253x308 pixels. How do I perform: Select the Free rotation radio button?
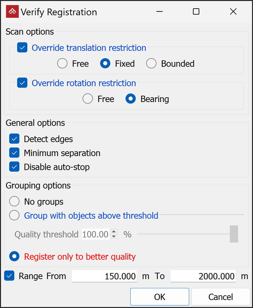point(88,99)
